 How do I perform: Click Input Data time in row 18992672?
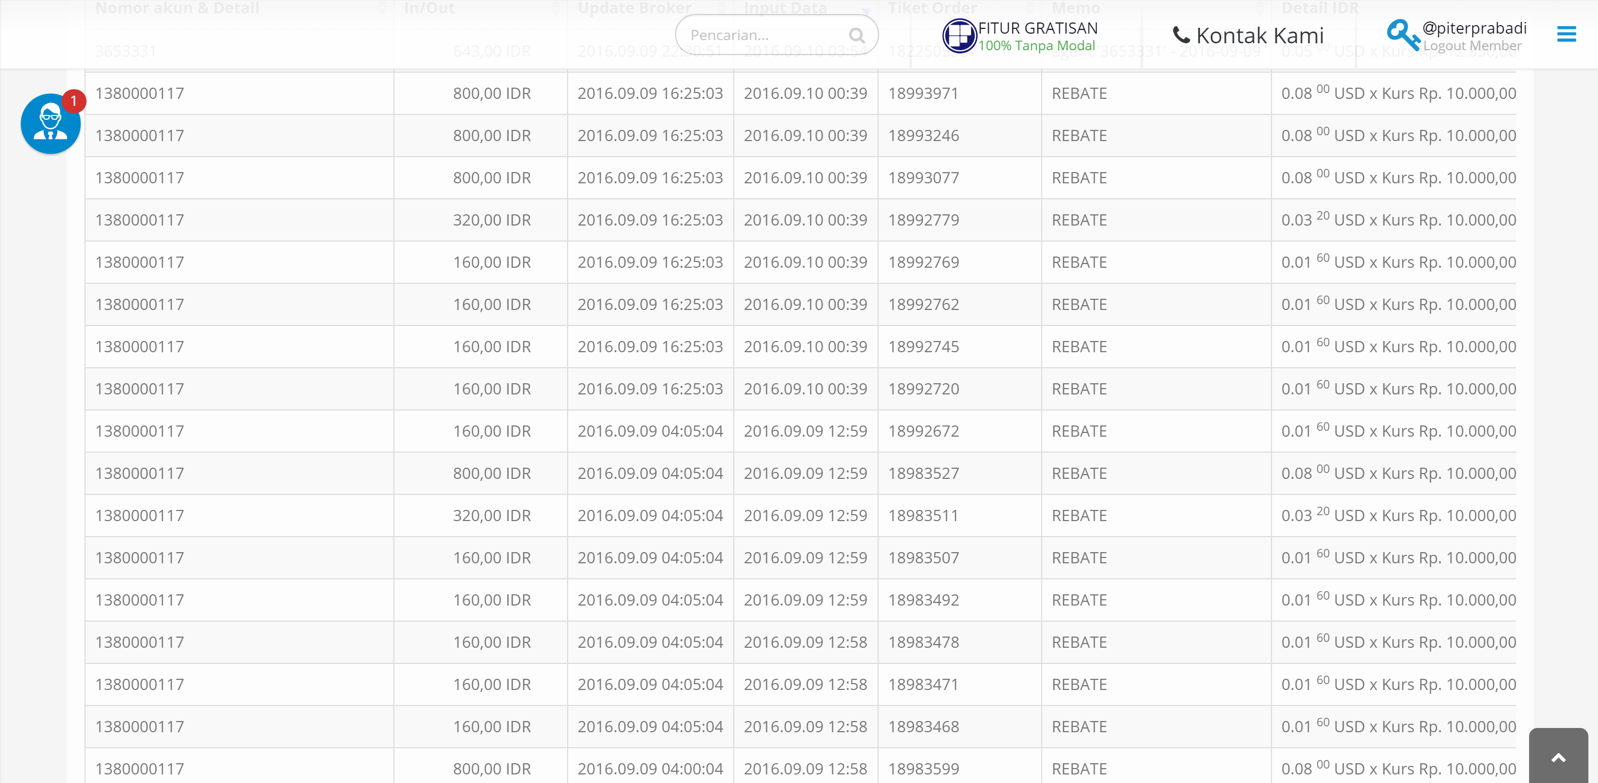click(x=805, y=431)
